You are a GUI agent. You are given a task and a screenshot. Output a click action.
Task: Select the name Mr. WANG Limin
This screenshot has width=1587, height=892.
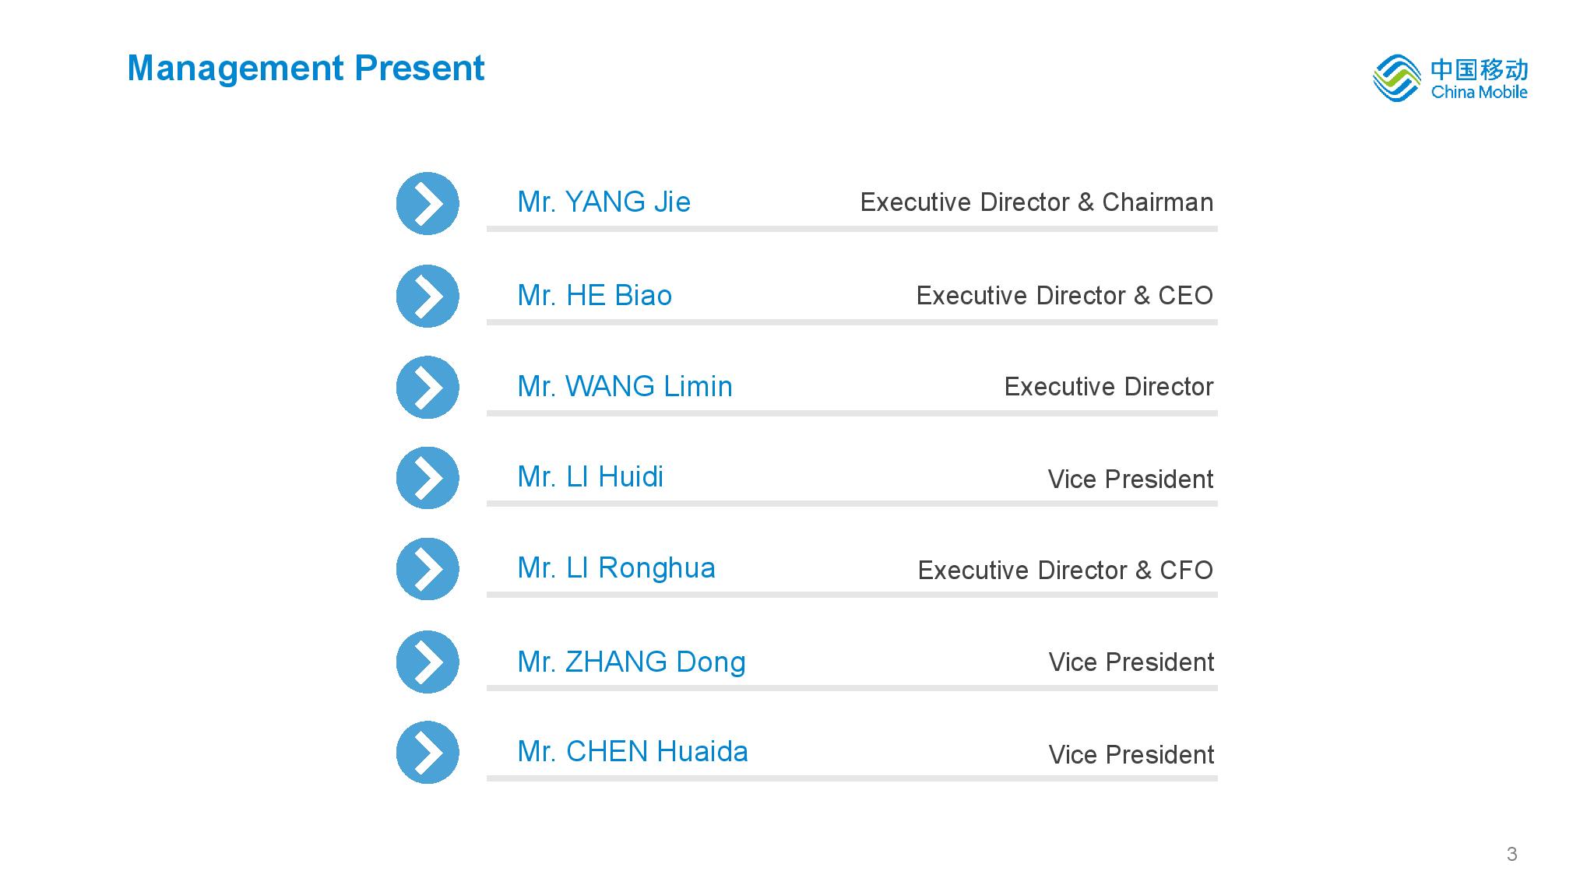pos(625,387)
